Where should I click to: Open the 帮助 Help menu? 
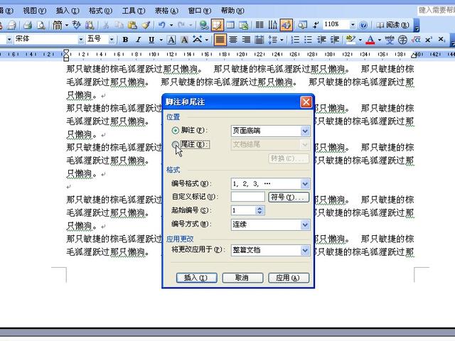pos(232,11)
